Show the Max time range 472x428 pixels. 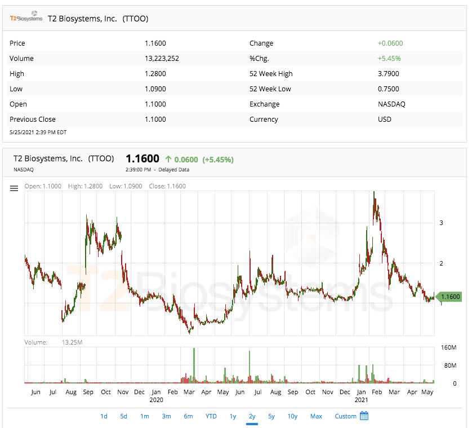[316, 416]
